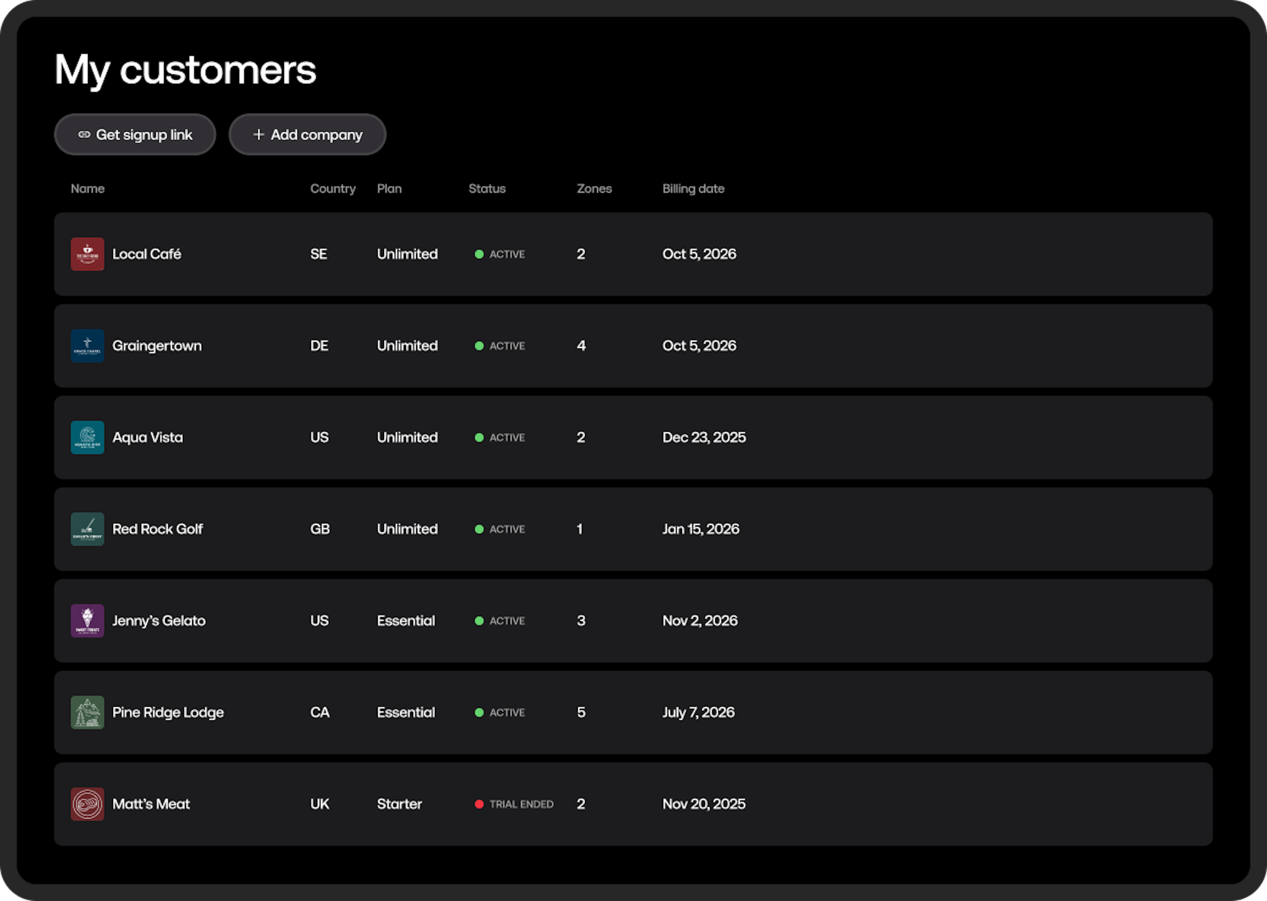The image size is (1267, 901).
Task: Click the red Trial Ended status for Matt's Meat
Action: coord(515,804)
